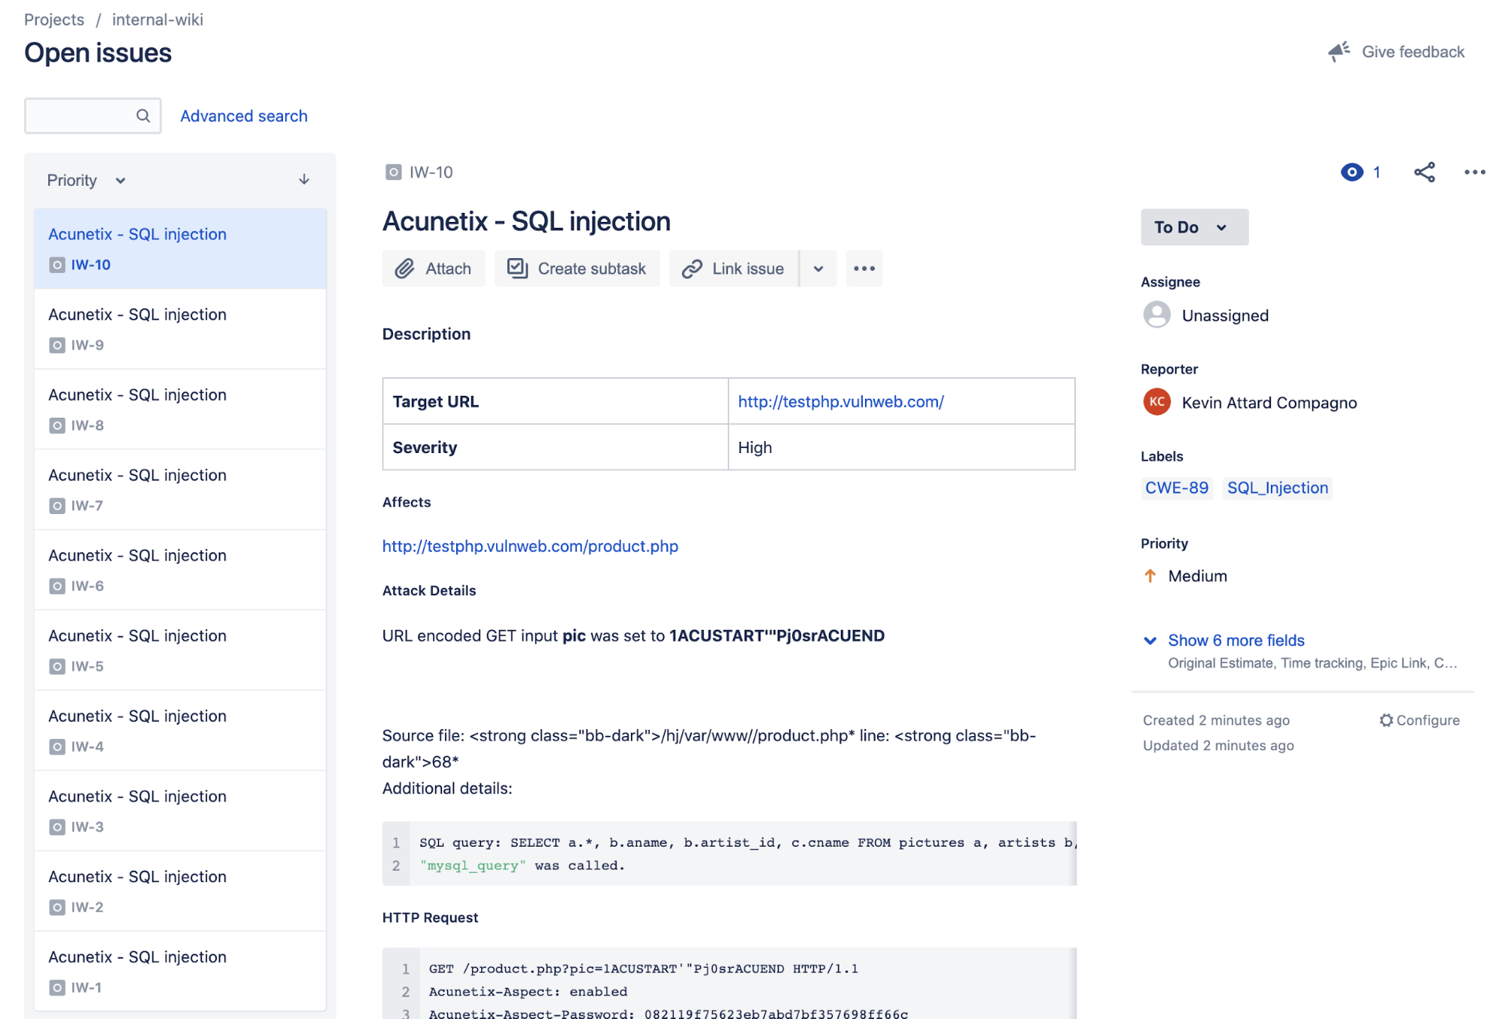Go to internal-wiki breadcrumb
Image resolution: width=1505 pixels, height=1019 pixels.
click(x=157, y=20)
